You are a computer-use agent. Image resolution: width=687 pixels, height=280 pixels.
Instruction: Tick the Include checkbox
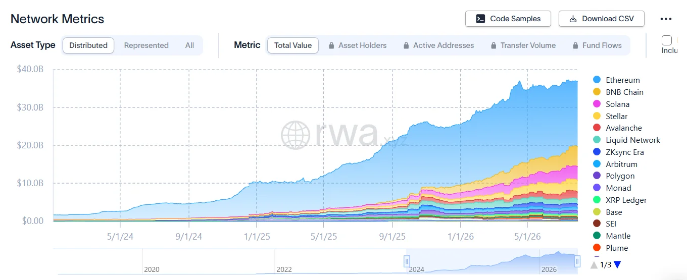[667, 40]
